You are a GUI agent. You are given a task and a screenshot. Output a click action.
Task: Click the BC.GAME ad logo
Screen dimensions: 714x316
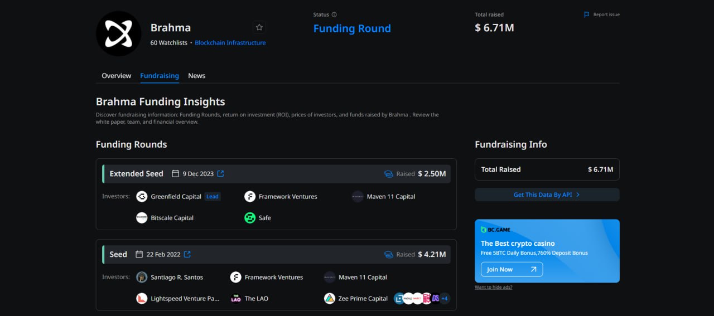496,230
